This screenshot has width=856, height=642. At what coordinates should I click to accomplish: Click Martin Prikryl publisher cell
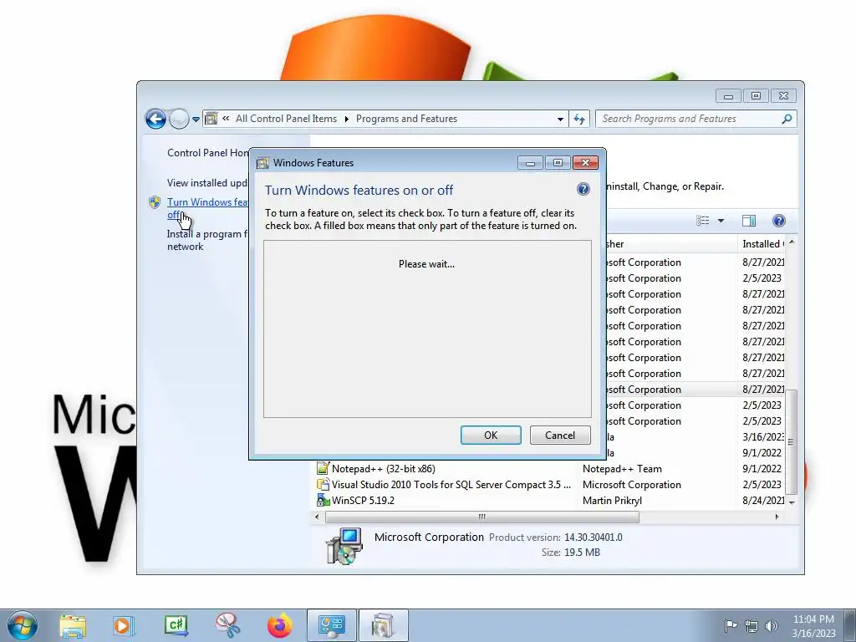(612, 500)
